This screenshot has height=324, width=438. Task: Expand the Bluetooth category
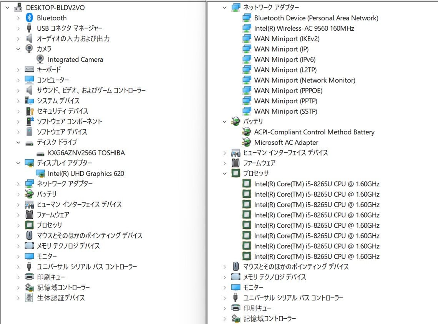click(x=18, y=18)
